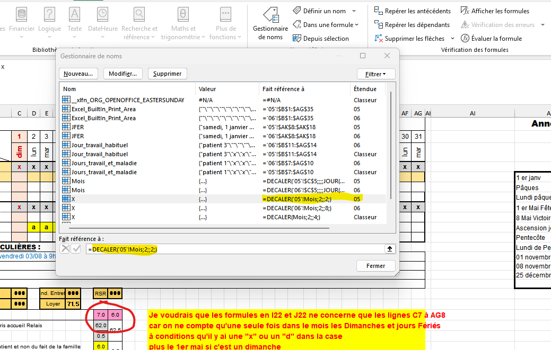
Task: Click the Nouveau button
Action: coord(78,74)
